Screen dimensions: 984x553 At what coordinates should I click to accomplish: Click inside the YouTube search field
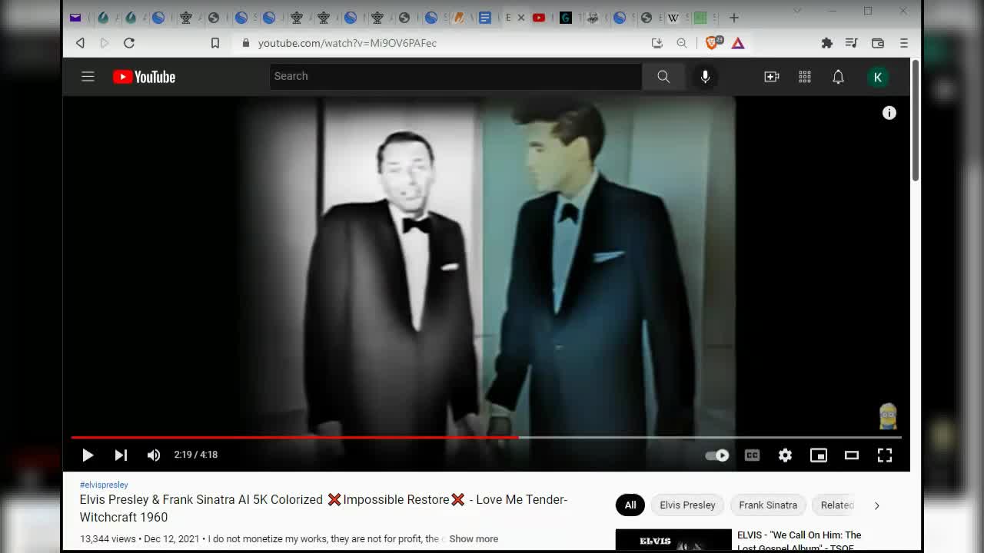coord(456,76)
